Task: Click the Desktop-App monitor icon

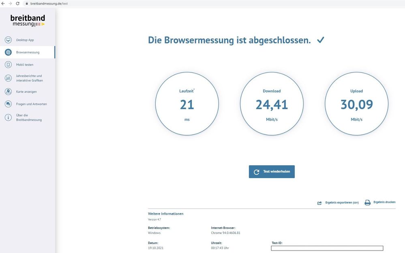Action: coord(8,40)
